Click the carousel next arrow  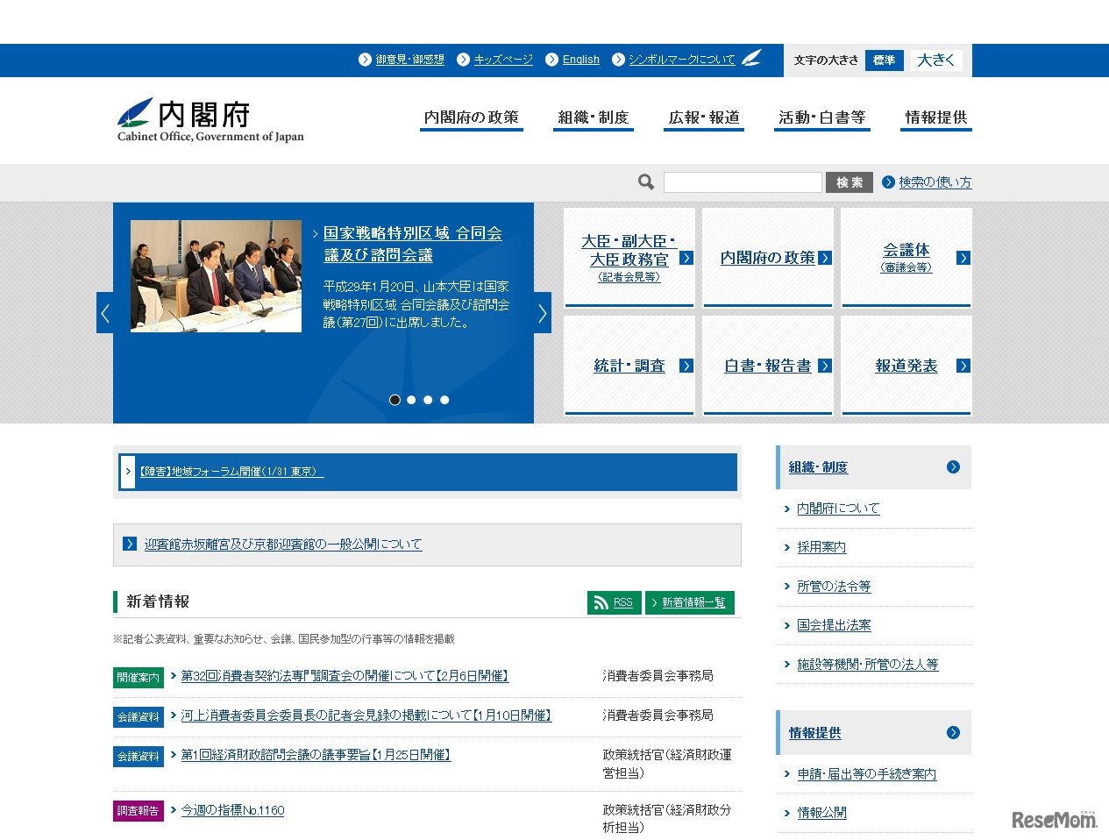point(542,312)
